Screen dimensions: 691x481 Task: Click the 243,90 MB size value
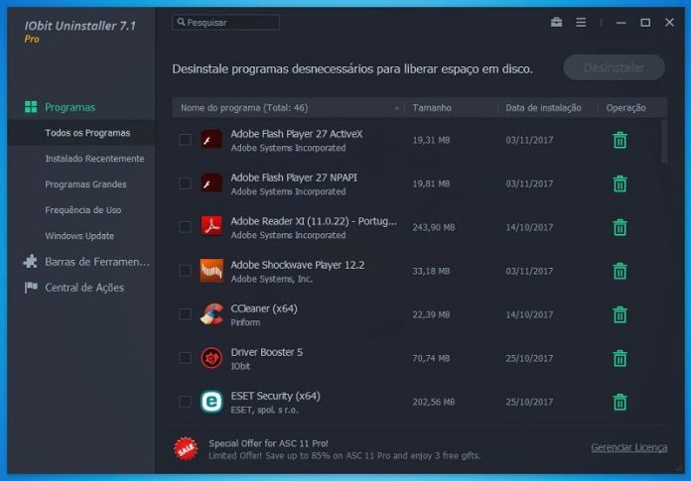pyautogui.click(x=433, y=227)
